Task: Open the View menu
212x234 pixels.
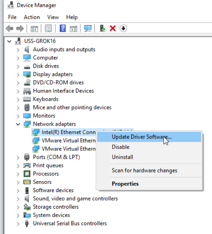Action: point(53,17)
